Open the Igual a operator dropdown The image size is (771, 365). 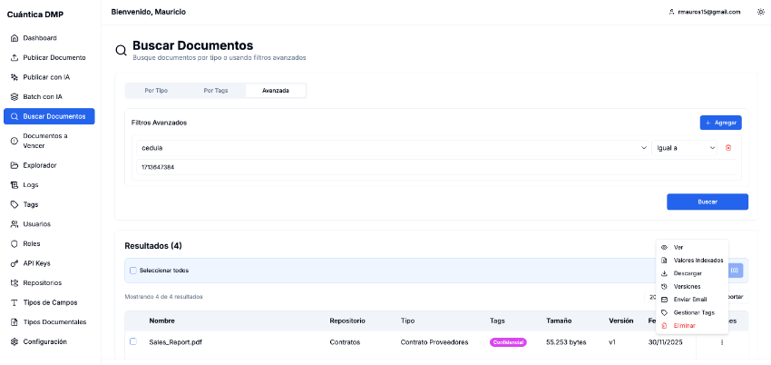click(685, 147)
